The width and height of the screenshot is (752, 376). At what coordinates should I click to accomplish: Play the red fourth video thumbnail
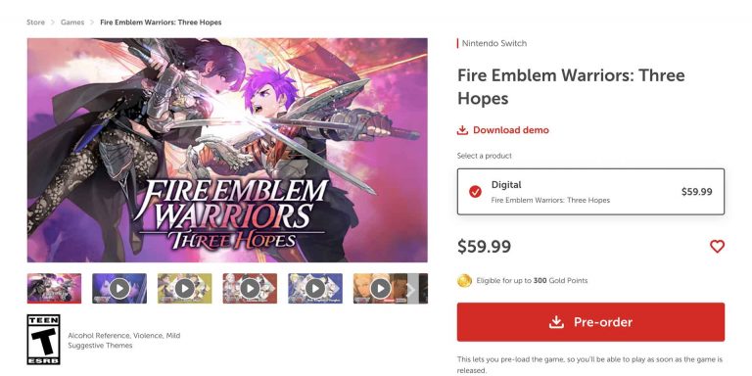coord(250,288)
